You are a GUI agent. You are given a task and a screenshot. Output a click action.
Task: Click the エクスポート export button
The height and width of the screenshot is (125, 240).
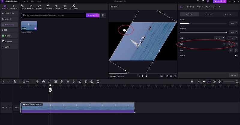click(x=220, y=1)
